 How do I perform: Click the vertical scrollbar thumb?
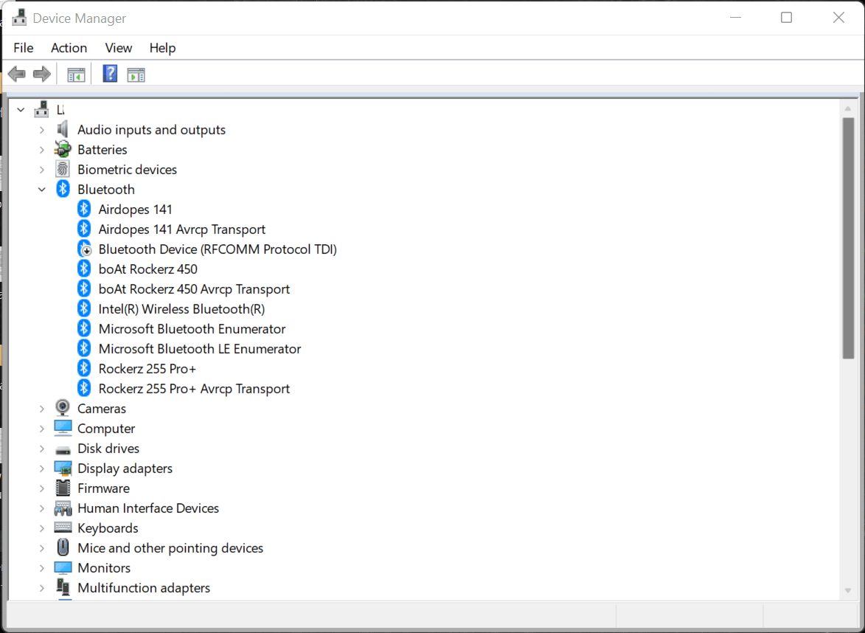pyautogui.click(x=848, y=238)
